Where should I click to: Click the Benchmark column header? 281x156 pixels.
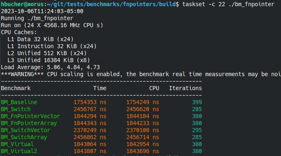coord(16,88)
